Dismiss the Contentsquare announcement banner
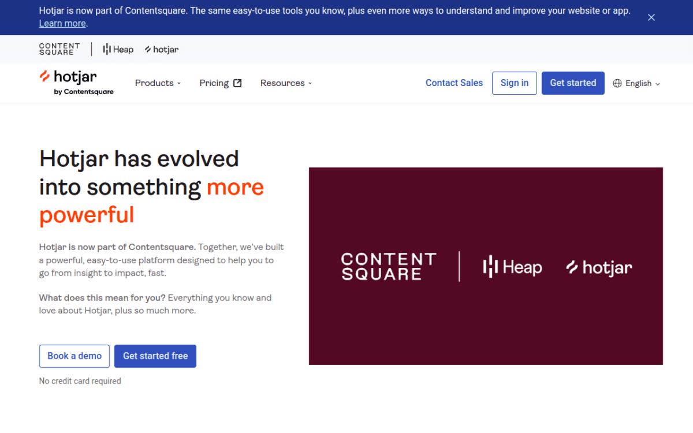This screenshot has width=693, height=433. [x=651, y=17]
